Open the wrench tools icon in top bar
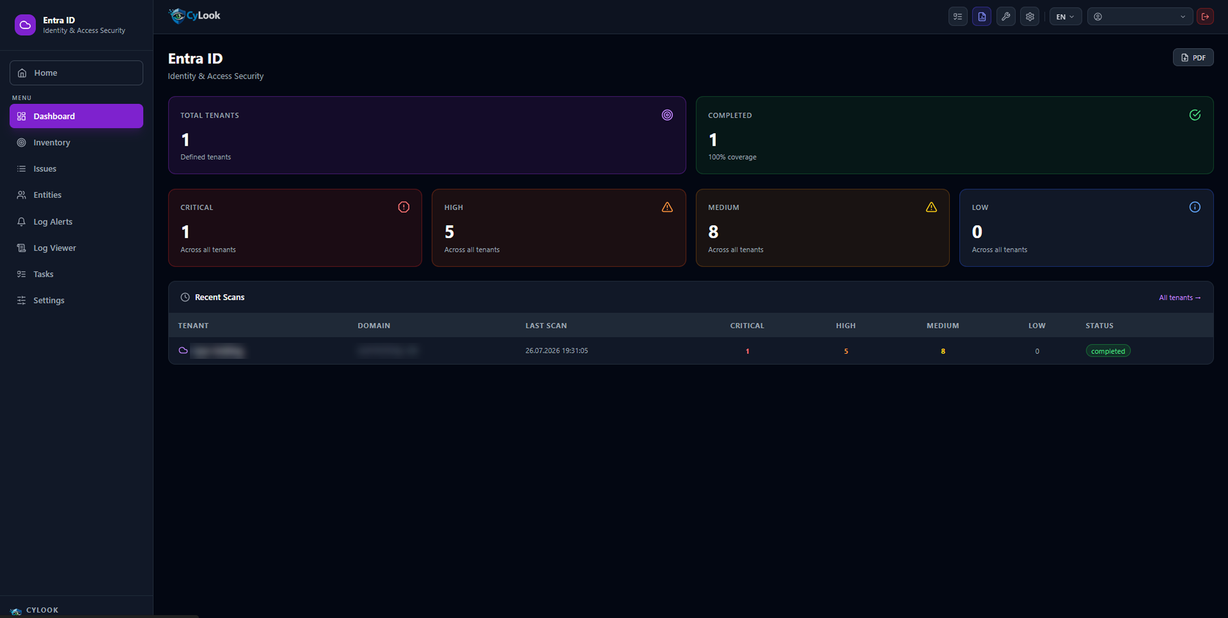The image size is (1228, 618). (1005, 17)
